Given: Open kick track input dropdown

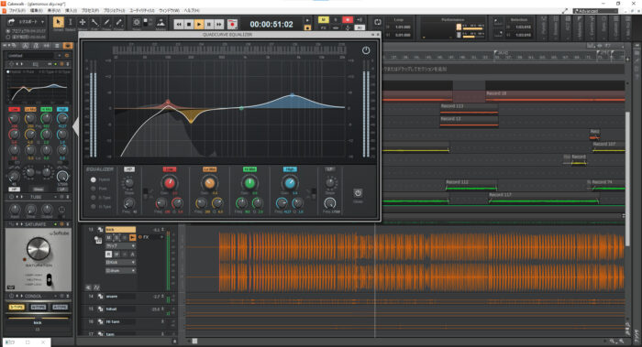Looking at the screenshot, I should click(120, 263).
